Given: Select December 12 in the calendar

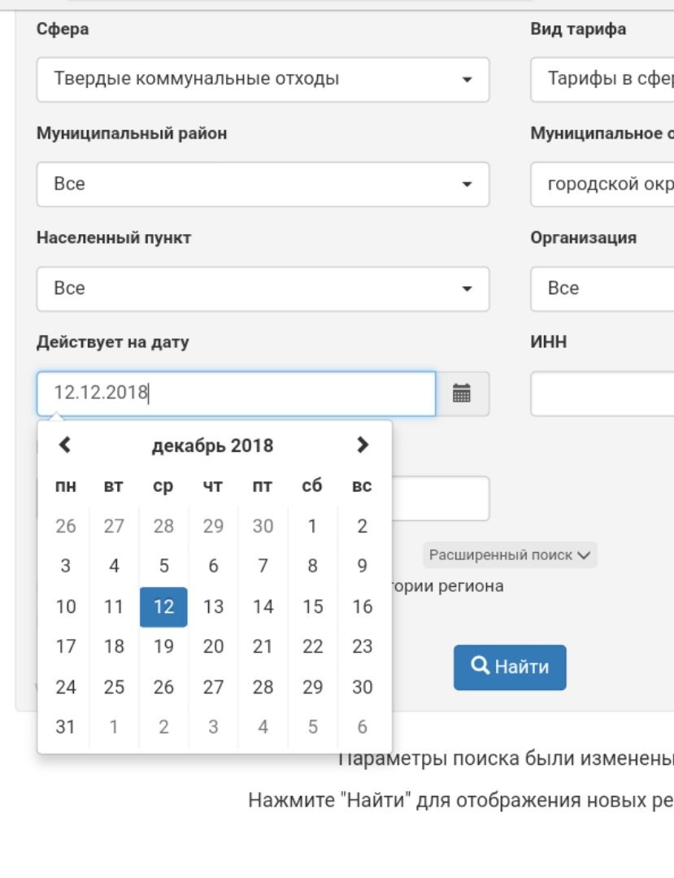Looking at the screenshot, I should tap(163, 607).
